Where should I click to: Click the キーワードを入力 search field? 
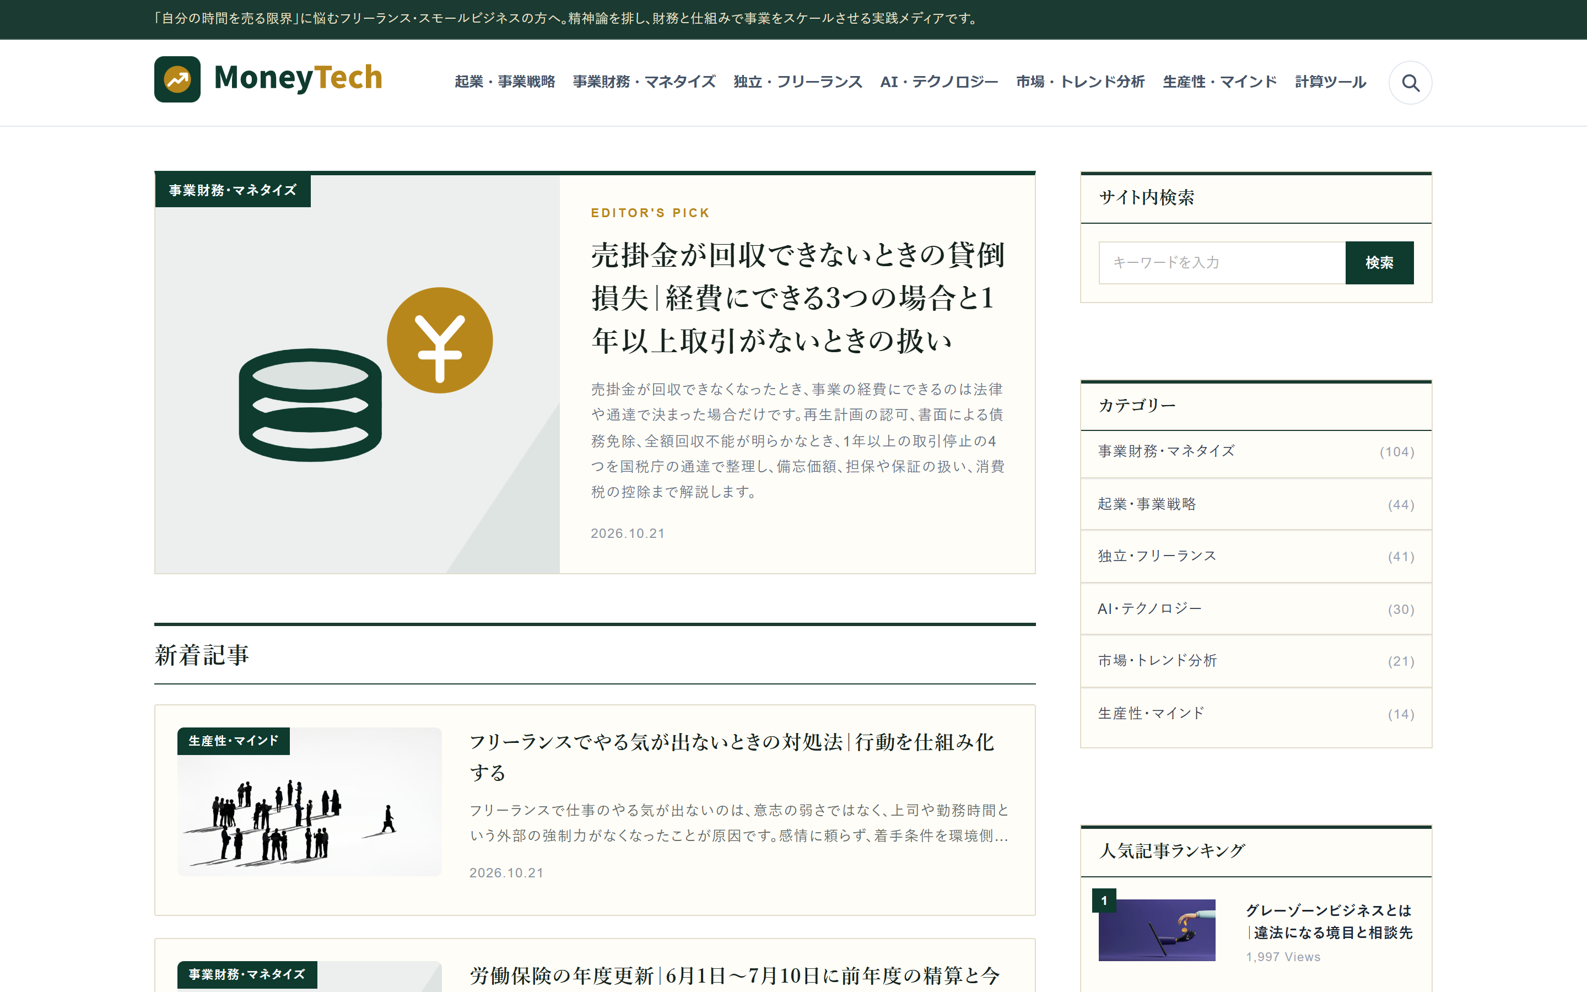click(1222, 262)
